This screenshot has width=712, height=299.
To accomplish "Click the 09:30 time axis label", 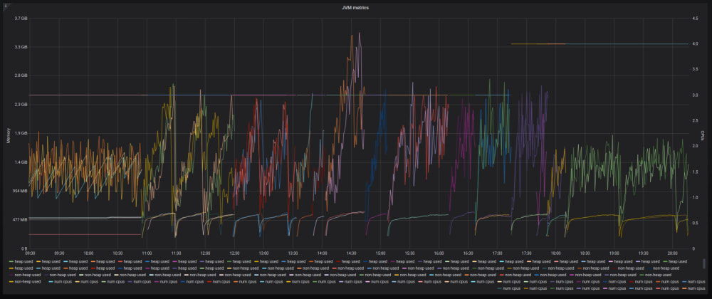I will pyautogui.click(x=59, y=253).
